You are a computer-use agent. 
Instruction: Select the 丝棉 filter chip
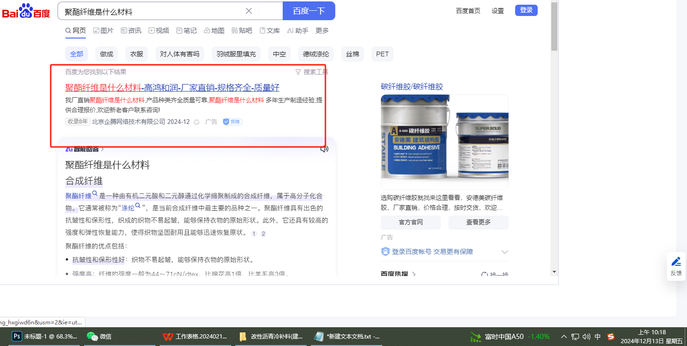(353, 54)
